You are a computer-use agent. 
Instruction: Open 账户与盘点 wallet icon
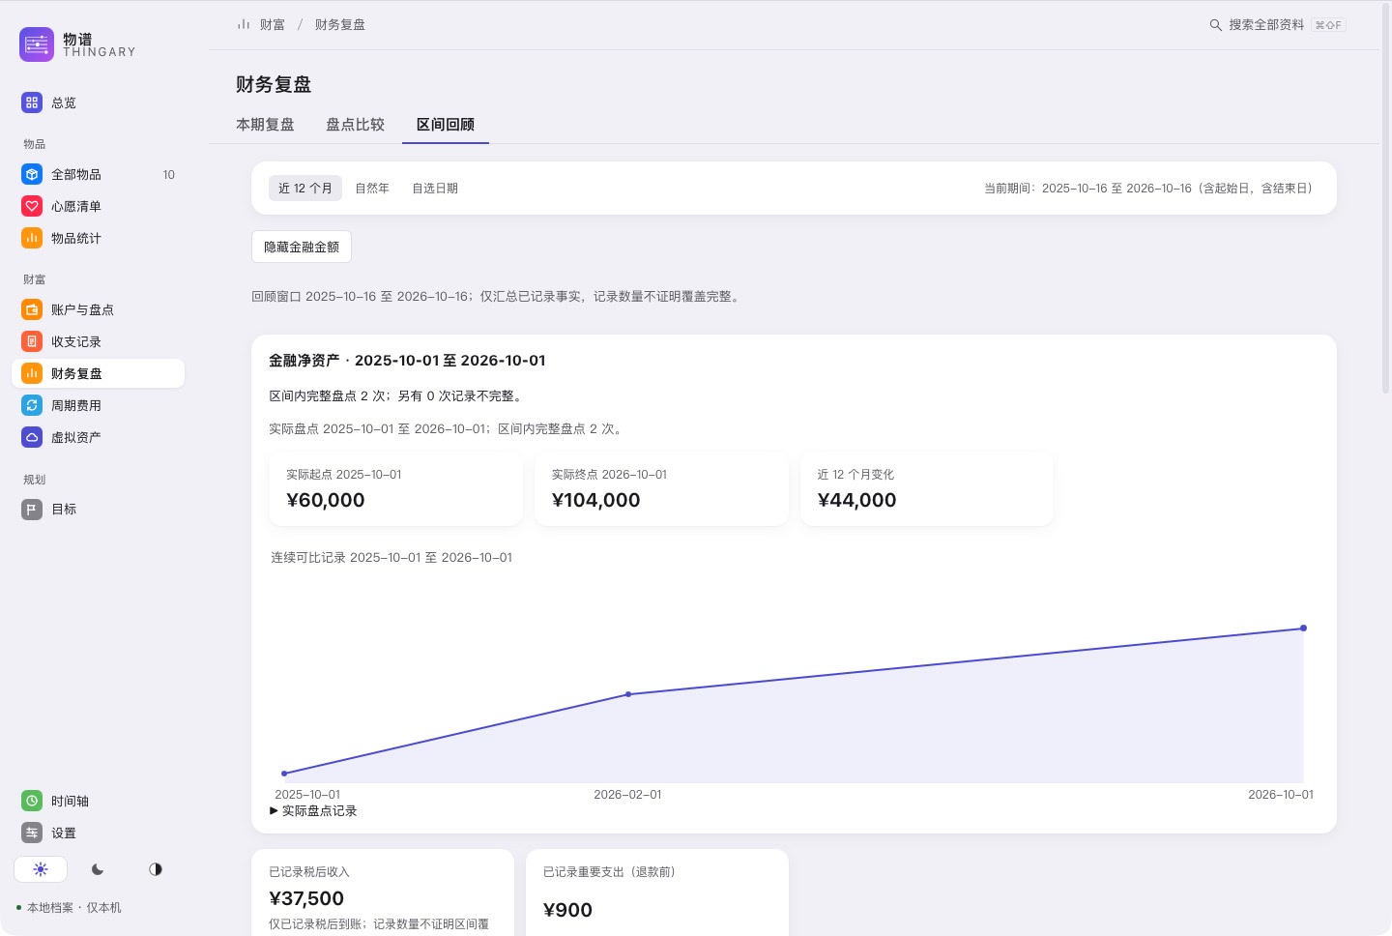(x=32, y=309)
